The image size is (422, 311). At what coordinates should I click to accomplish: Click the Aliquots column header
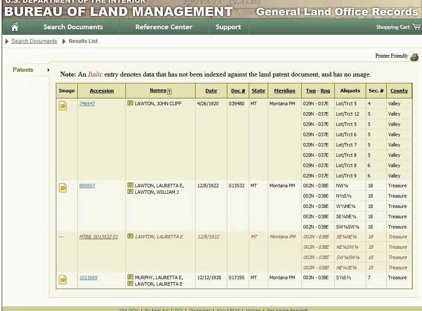350,91
